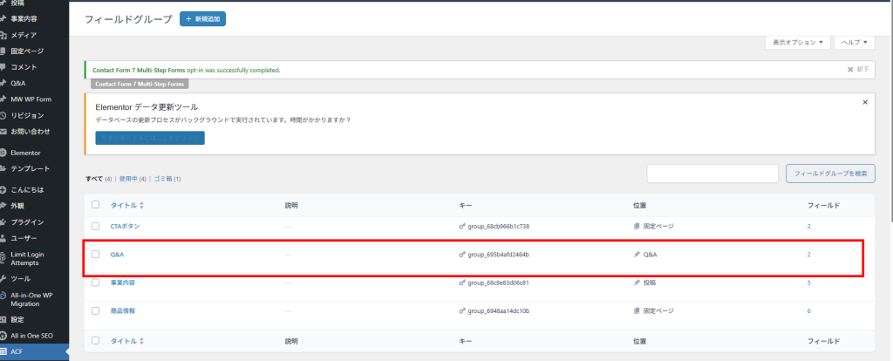Expand the 表示オプション dropdown
The height and width of the screenshot is (361, 893).
[x=797, y=42]
